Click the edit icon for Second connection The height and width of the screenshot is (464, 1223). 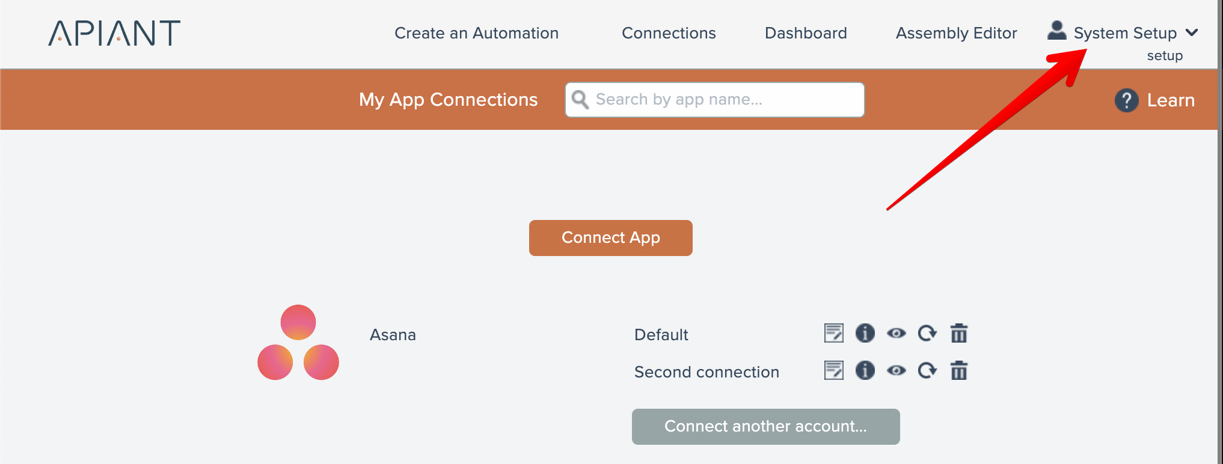tap(834, 370)
